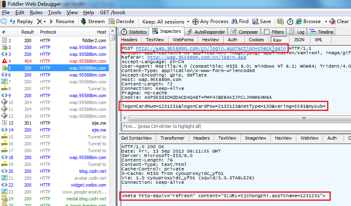
Task: Select session 1 fiddler2.com document icon
Action: tap(4, 40)
